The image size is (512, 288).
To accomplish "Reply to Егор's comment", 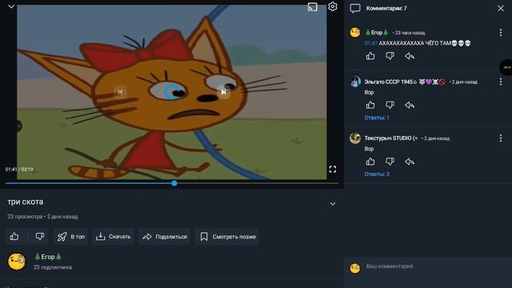I will 410,56.
